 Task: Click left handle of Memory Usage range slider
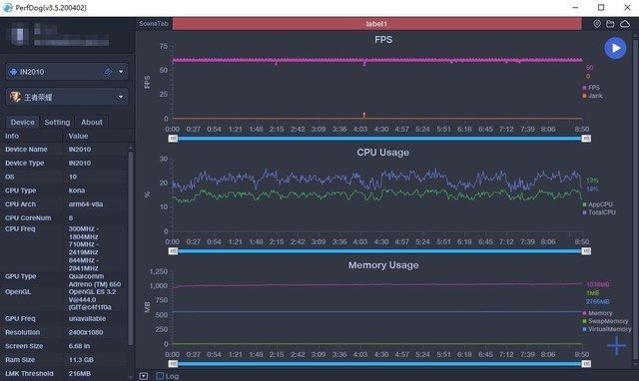point(173,364)
